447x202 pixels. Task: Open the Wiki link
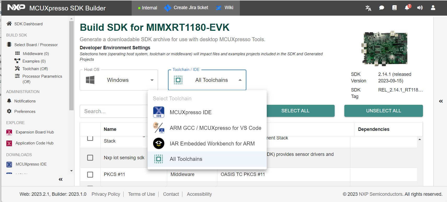(229, 8)
